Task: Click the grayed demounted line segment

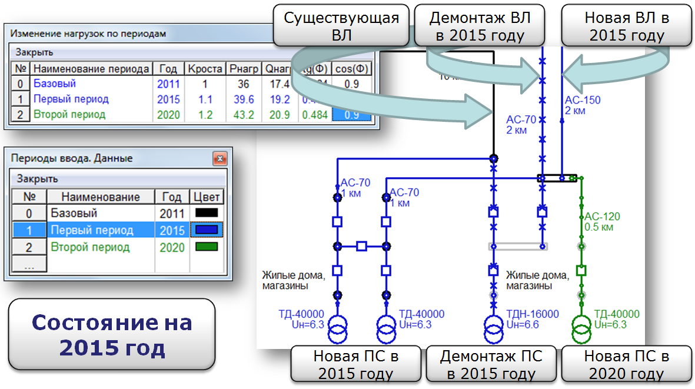Action: pyautogui.click(x=518, y=247)
